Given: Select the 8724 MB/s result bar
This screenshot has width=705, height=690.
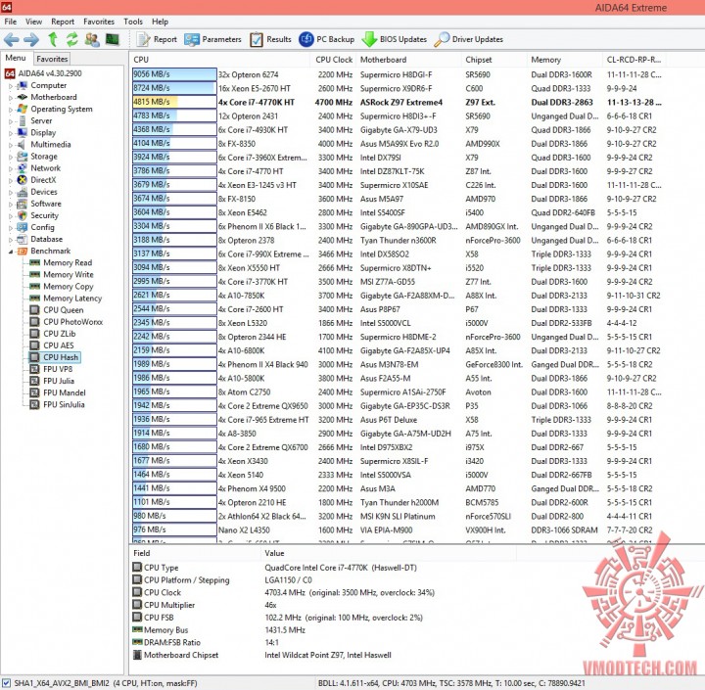Looking at the screenshot, I should click(x=174, y=88).
